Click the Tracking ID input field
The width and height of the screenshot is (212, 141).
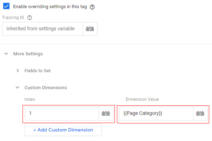42,29
